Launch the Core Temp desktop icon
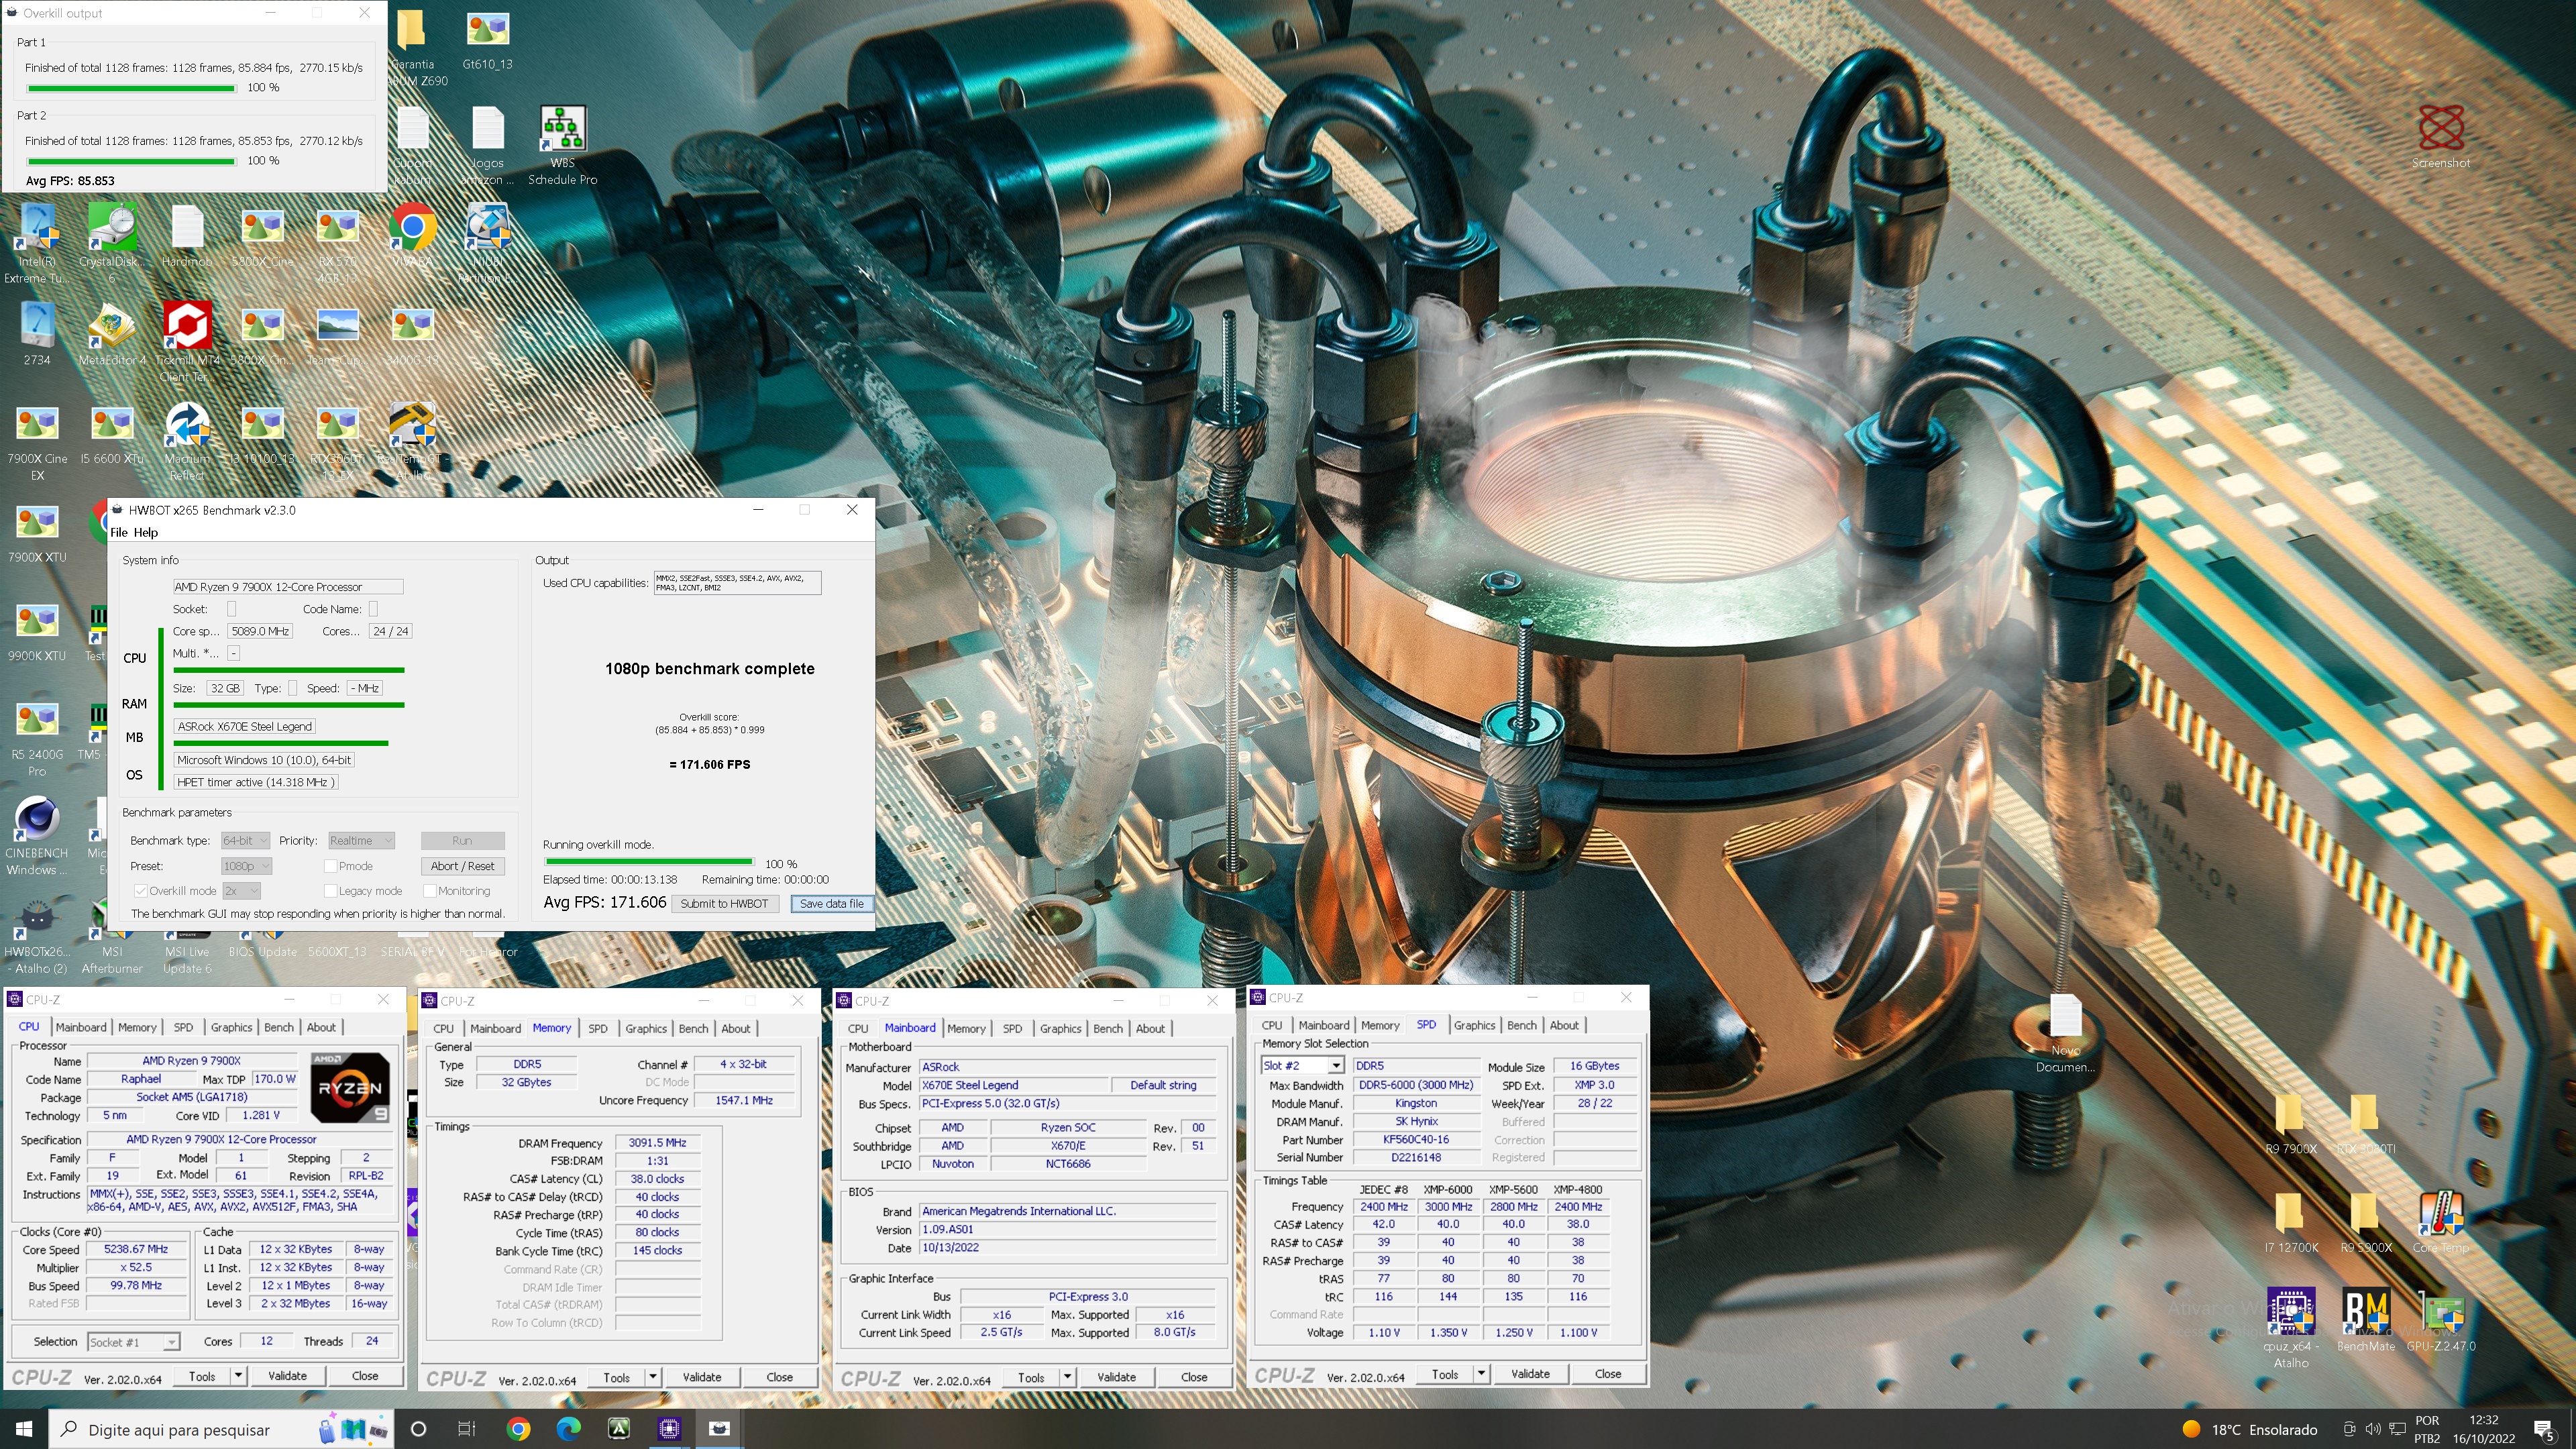The width and height of the screenshot is (2576, 1449). click(2440, 1222)
